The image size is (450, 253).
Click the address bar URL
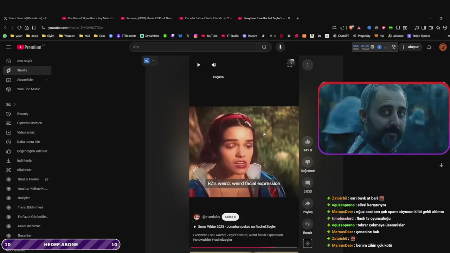coord(76,28)
